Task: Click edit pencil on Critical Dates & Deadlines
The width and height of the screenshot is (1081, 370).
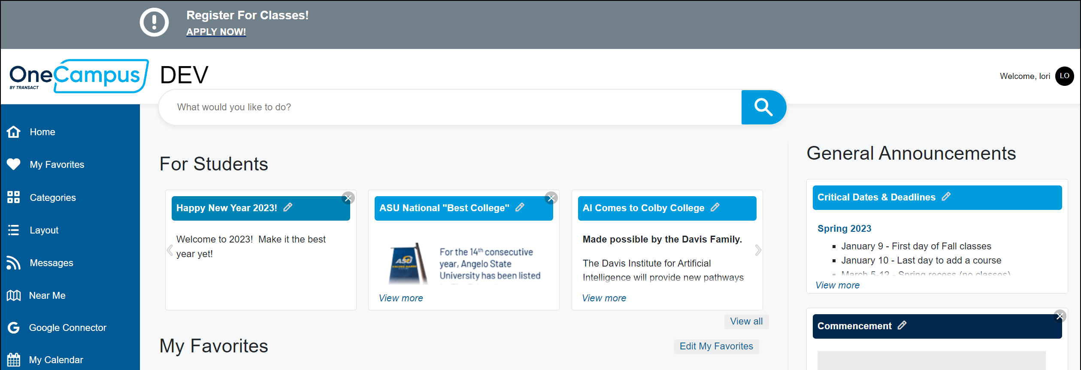Action: (x=946, y=197)
